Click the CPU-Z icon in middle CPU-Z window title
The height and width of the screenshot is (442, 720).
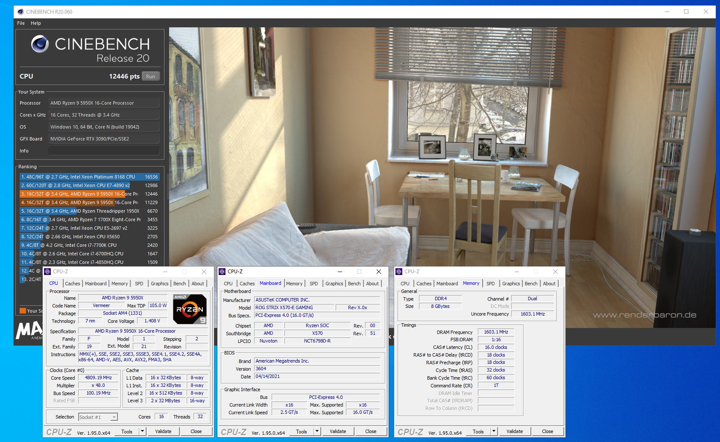[222, 272]
